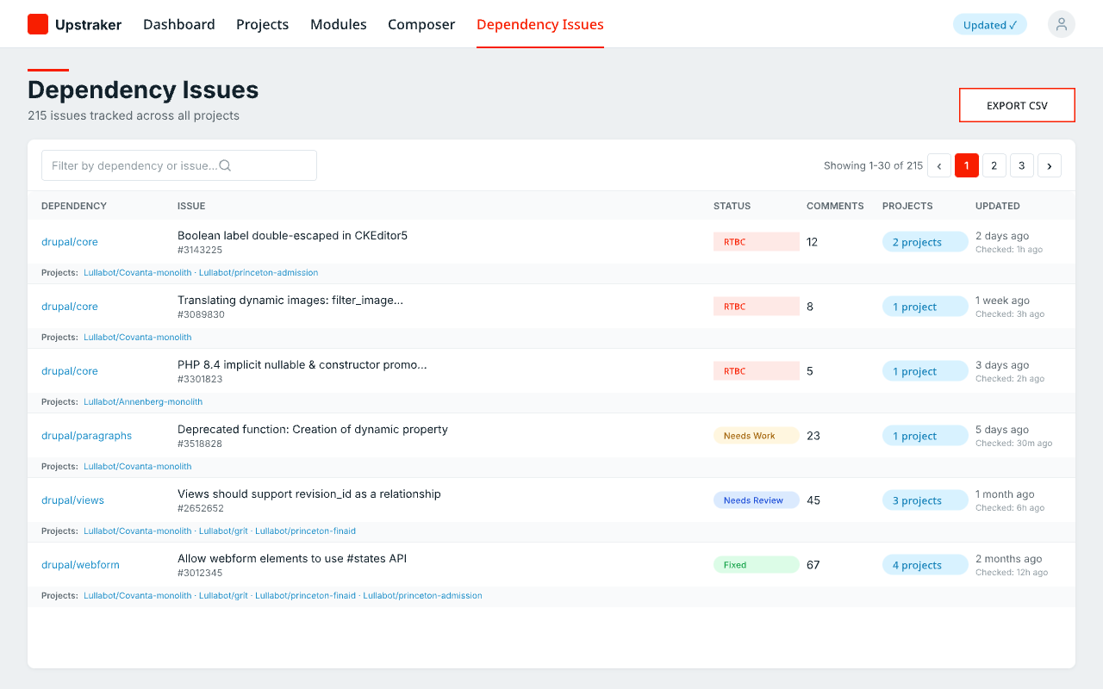Click the magnifying glass in the filter field
Viewport: 1103px width, 689px height.
coord(225,165)
